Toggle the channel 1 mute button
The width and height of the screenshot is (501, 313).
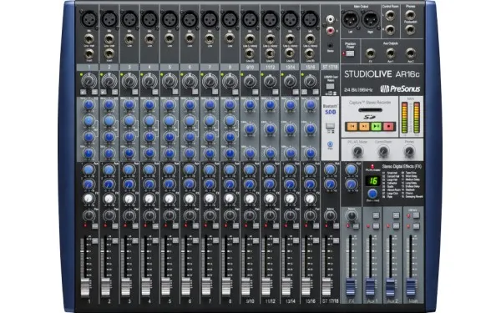[x=95, y=226]
